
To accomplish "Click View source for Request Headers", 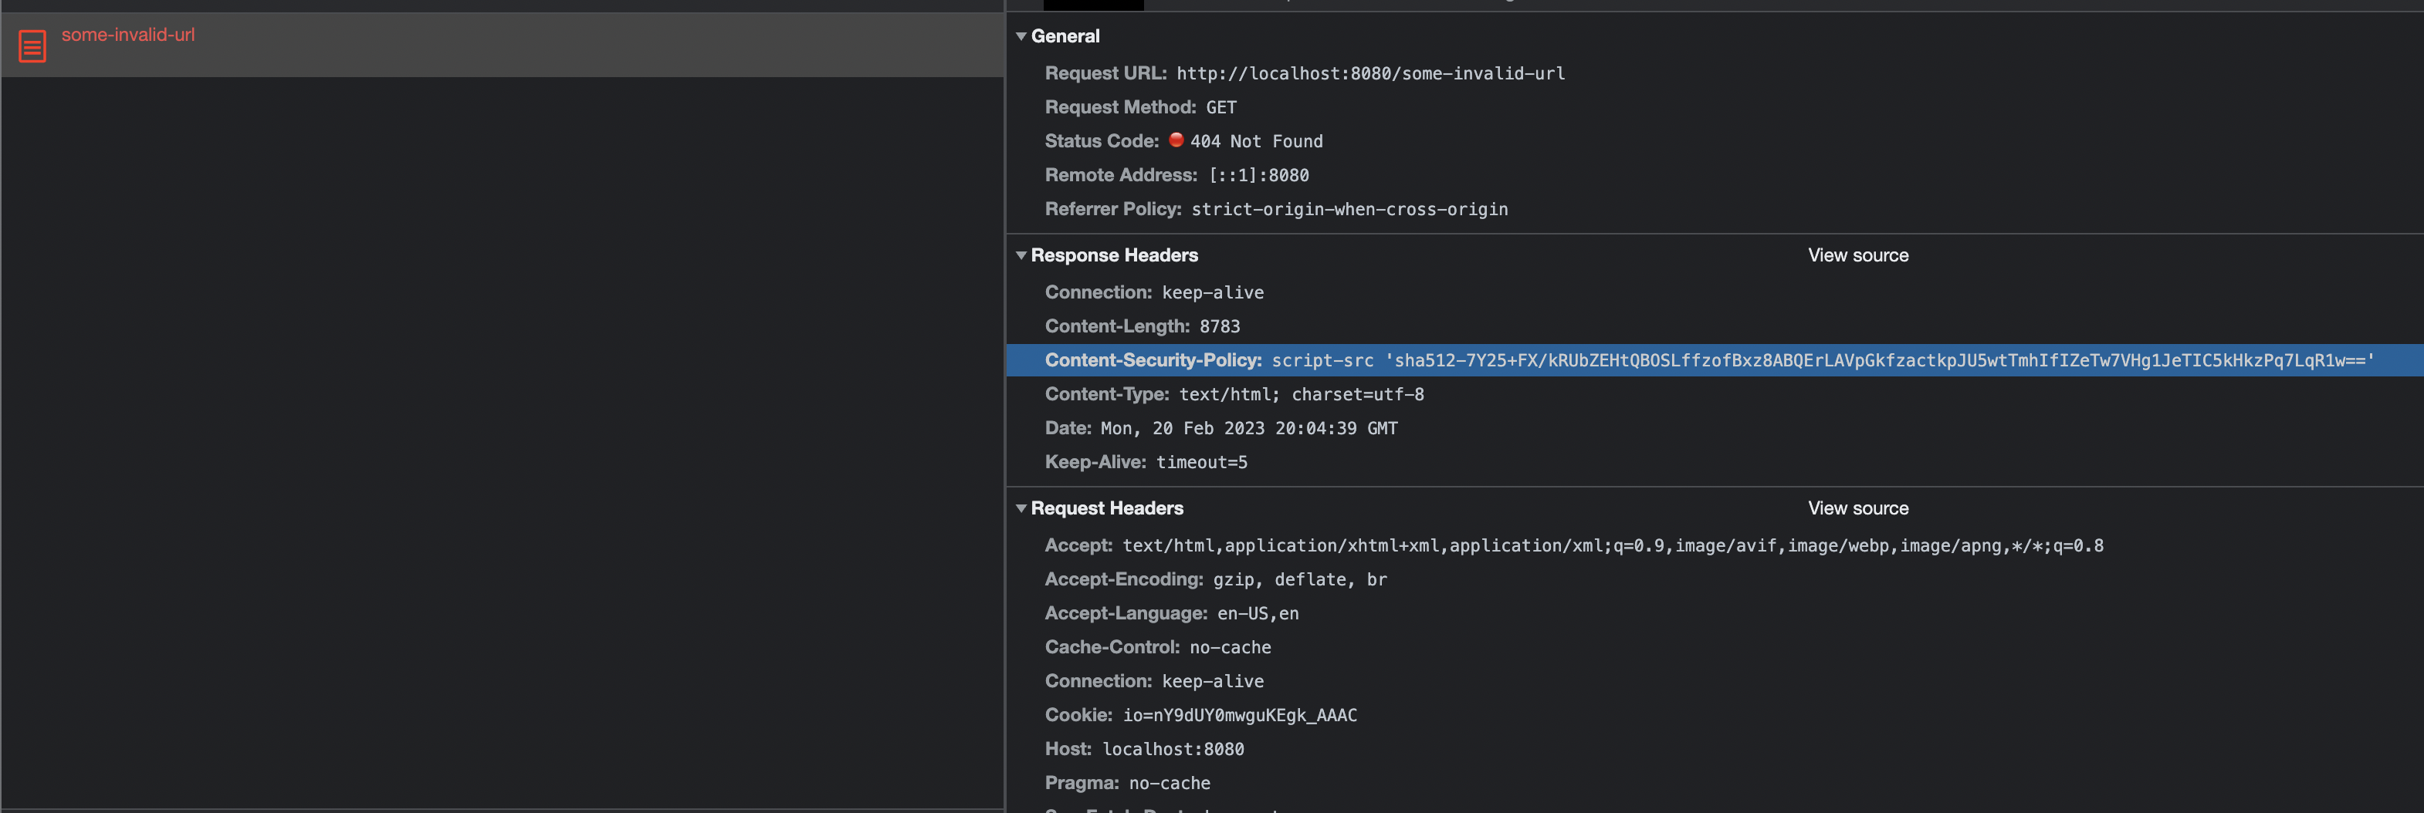I will [x=1857, y=508].
